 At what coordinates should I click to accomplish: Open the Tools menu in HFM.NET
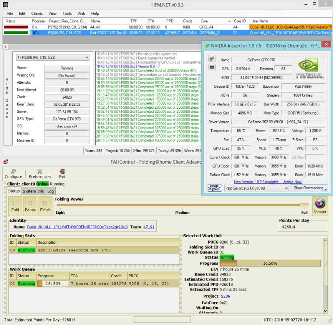tap(67, 14)
